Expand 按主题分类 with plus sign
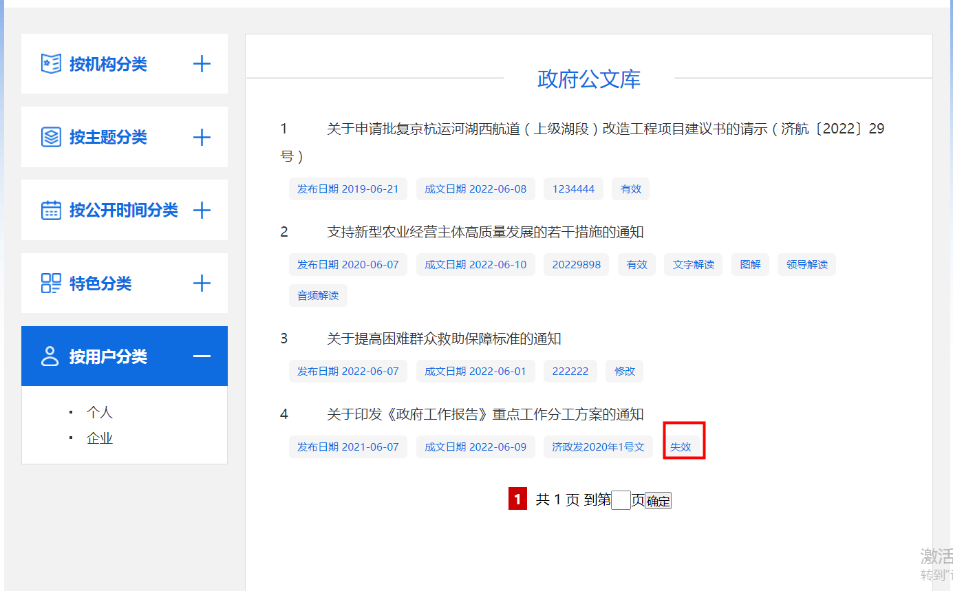953x591 pixels. coord(202,137)
